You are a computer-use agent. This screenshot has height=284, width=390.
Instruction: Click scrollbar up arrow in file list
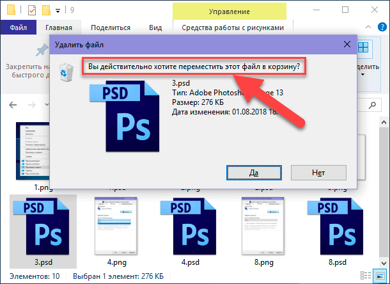384,122
